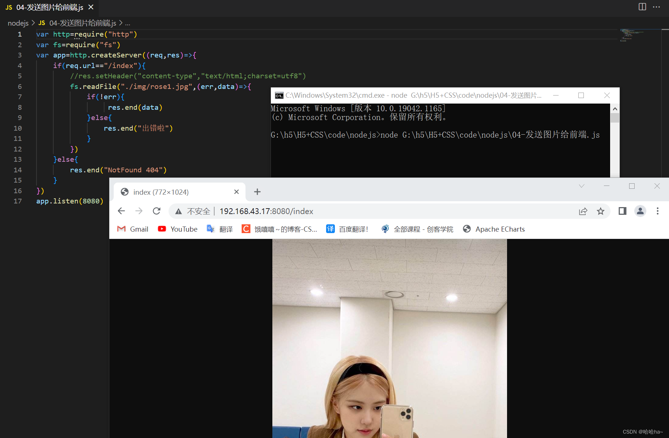Open Chrome tab search dropdown chevron
Image resolution: width=669 pixels, height=438 pixels.
pyautogui.click(x=582, y=186)
